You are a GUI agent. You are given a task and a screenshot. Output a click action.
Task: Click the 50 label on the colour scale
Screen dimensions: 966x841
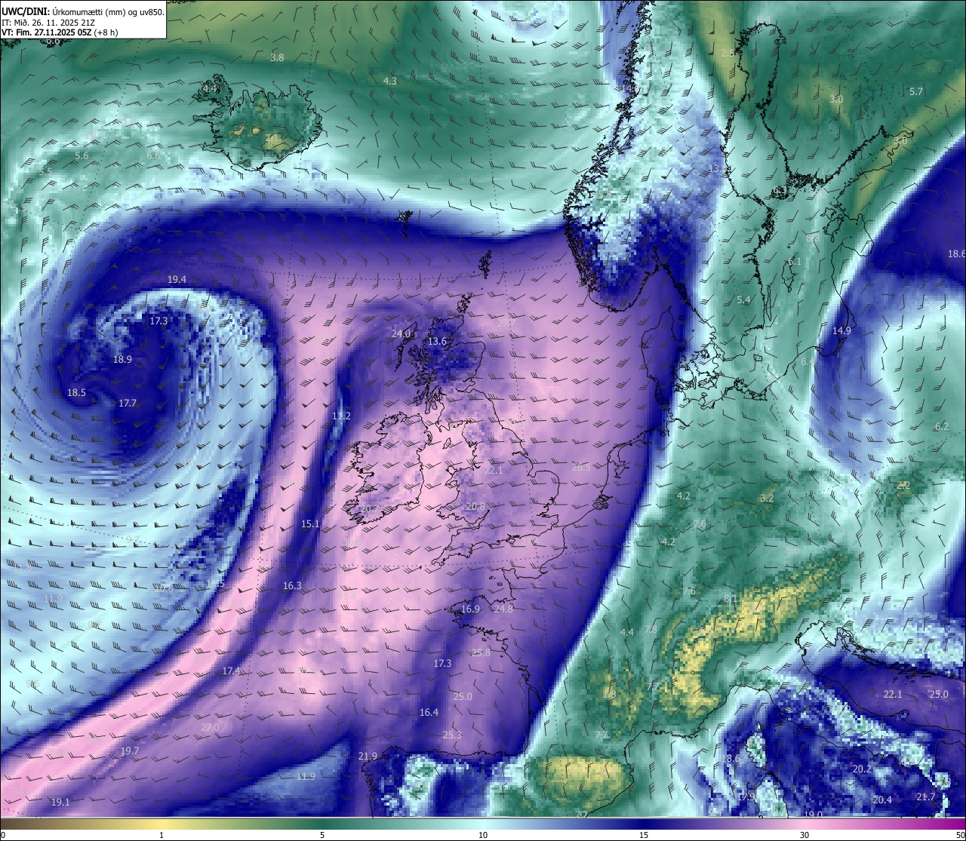[959, 835]
